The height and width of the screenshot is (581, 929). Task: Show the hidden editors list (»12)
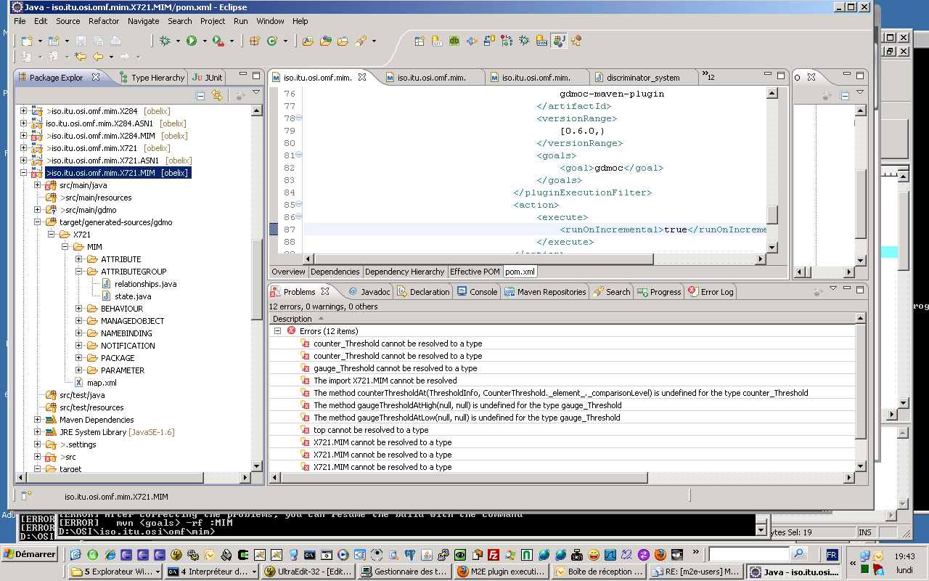coord(707,76)
